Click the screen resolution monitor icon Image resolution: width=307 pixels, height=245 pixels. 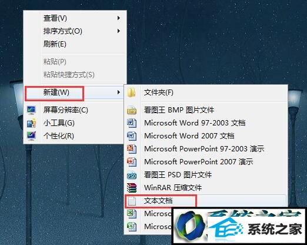(x=31, y=110)
